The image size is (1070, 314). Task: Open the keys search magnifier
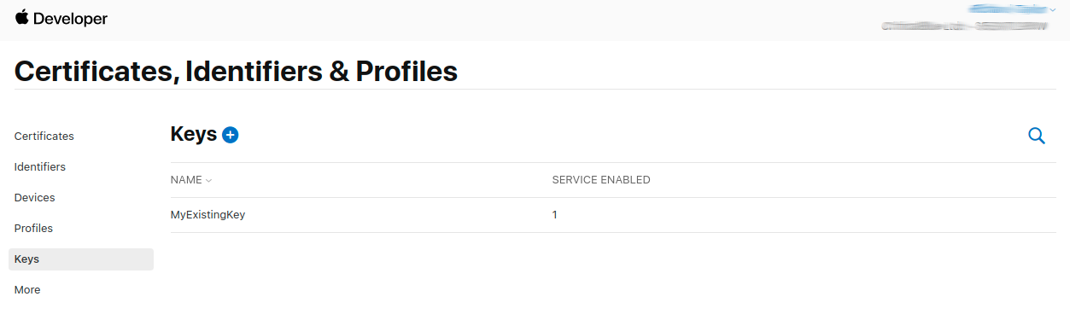pyautogui.click(x=1037, y=136)
